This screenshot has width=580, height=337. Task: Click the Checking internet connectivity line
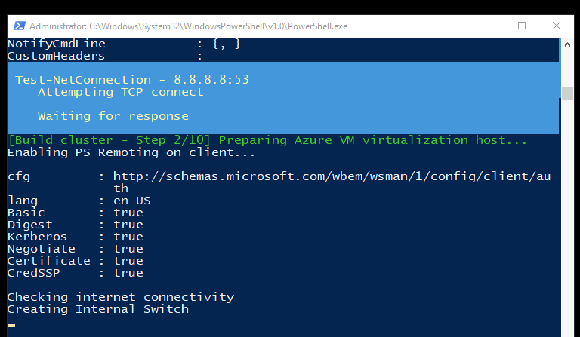click(x=121, y=297)
